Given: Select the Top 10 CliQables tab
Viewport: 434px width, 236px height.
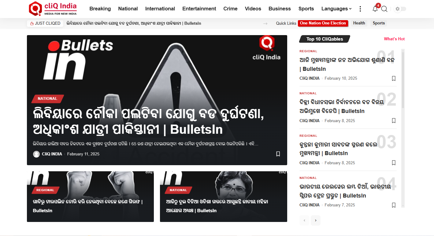Looking at the screenshot, I should click(x=325, y=39).
